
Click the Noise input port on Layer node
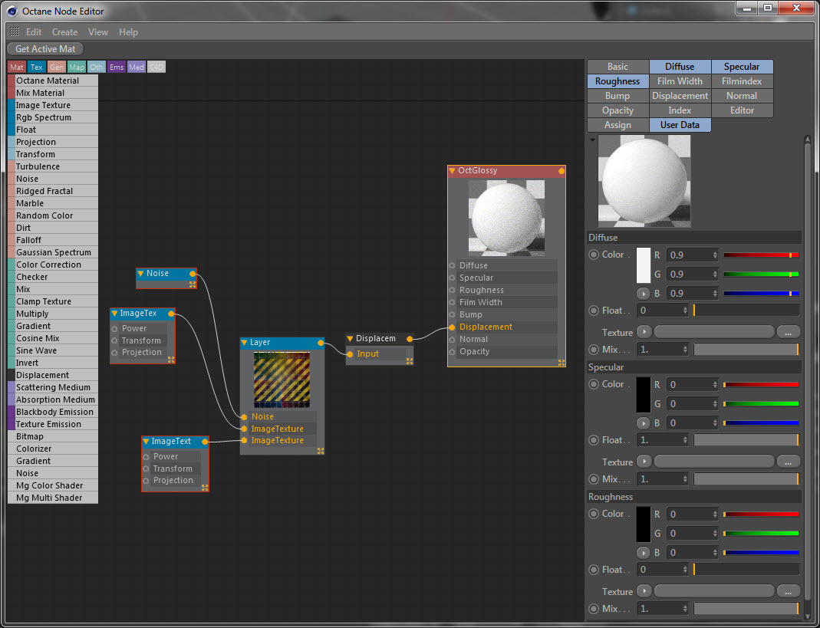tap(244, 417)
